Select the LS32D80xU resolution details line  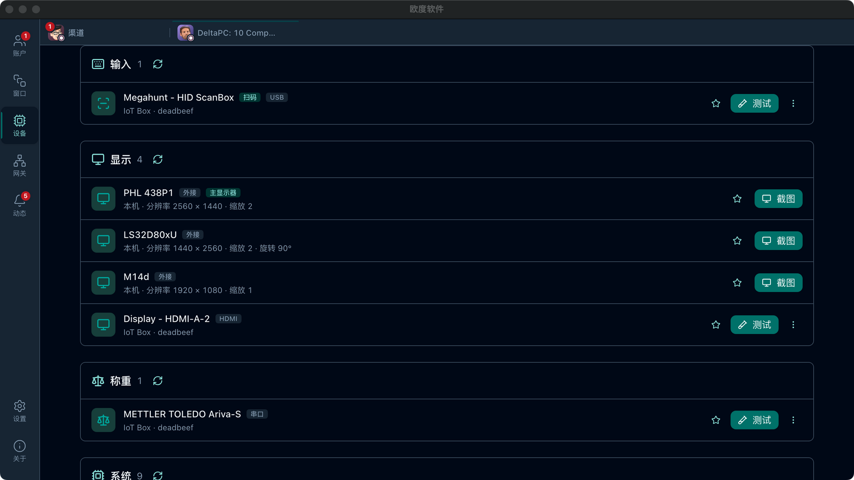(x=207, y=248)
